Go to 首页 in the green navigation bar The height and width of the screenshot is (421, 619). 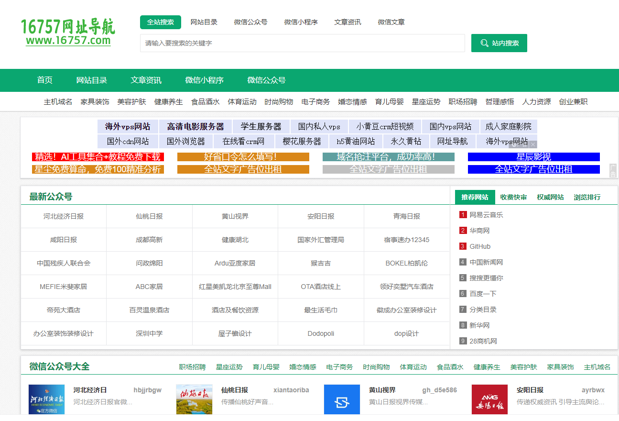pyautogui.click(x=45, y=80)
